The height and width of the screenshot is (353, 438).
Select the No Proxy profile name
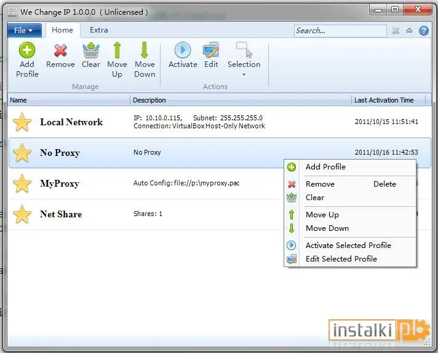pyautogui.click(x=60, y=153)
